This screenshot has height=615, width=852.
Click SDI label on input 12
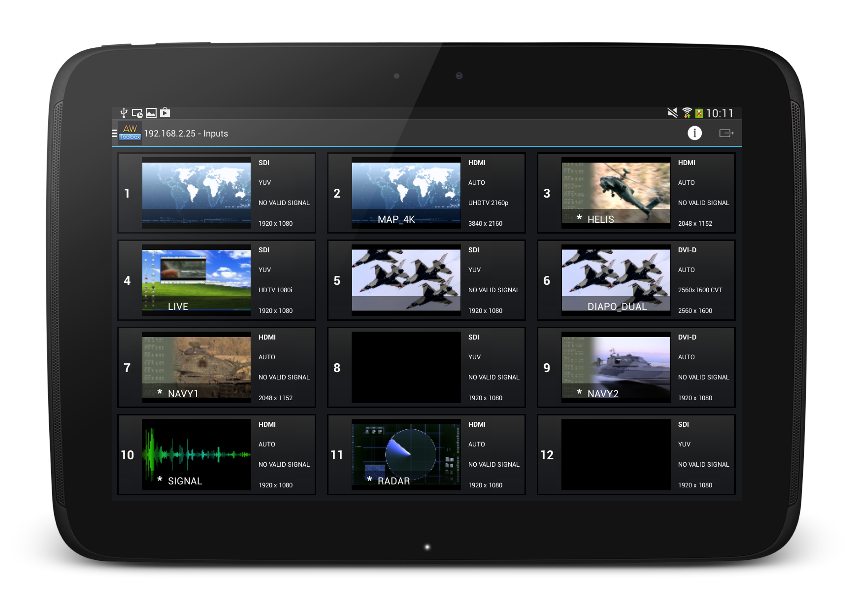click(x=684, y=425)
